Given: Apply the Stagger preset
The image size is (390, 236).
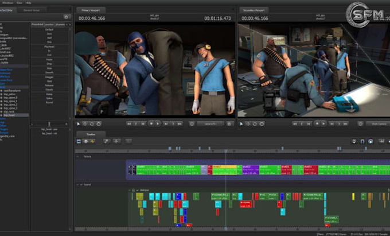Looking at the screenshot, I should tap(49, 77).
